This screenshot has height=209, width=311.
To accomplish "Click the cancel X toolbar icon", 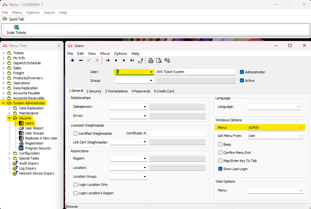I will click(x=97, y=60).
